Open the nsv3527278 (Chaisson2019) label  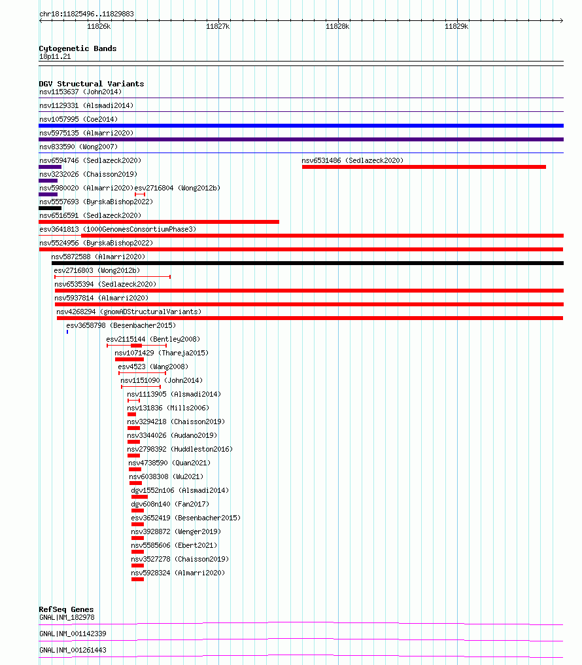pyautogui.click(x=180, y=559)
